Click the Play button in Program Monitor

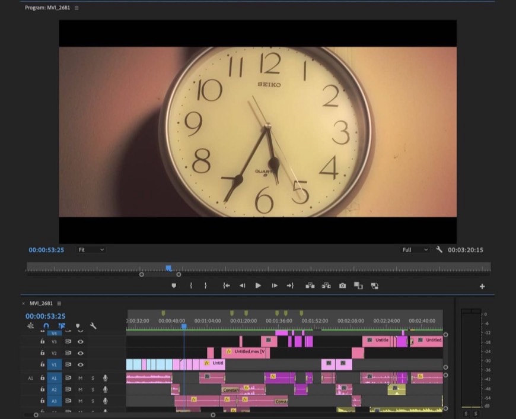coord(258,285)
